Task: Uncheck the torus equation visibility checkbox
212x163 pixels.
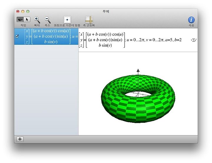Action: point(17,36)
